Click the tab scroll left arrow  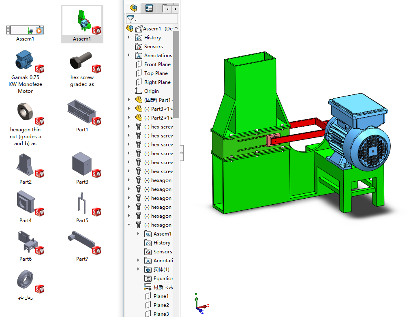tap(168, 9)
